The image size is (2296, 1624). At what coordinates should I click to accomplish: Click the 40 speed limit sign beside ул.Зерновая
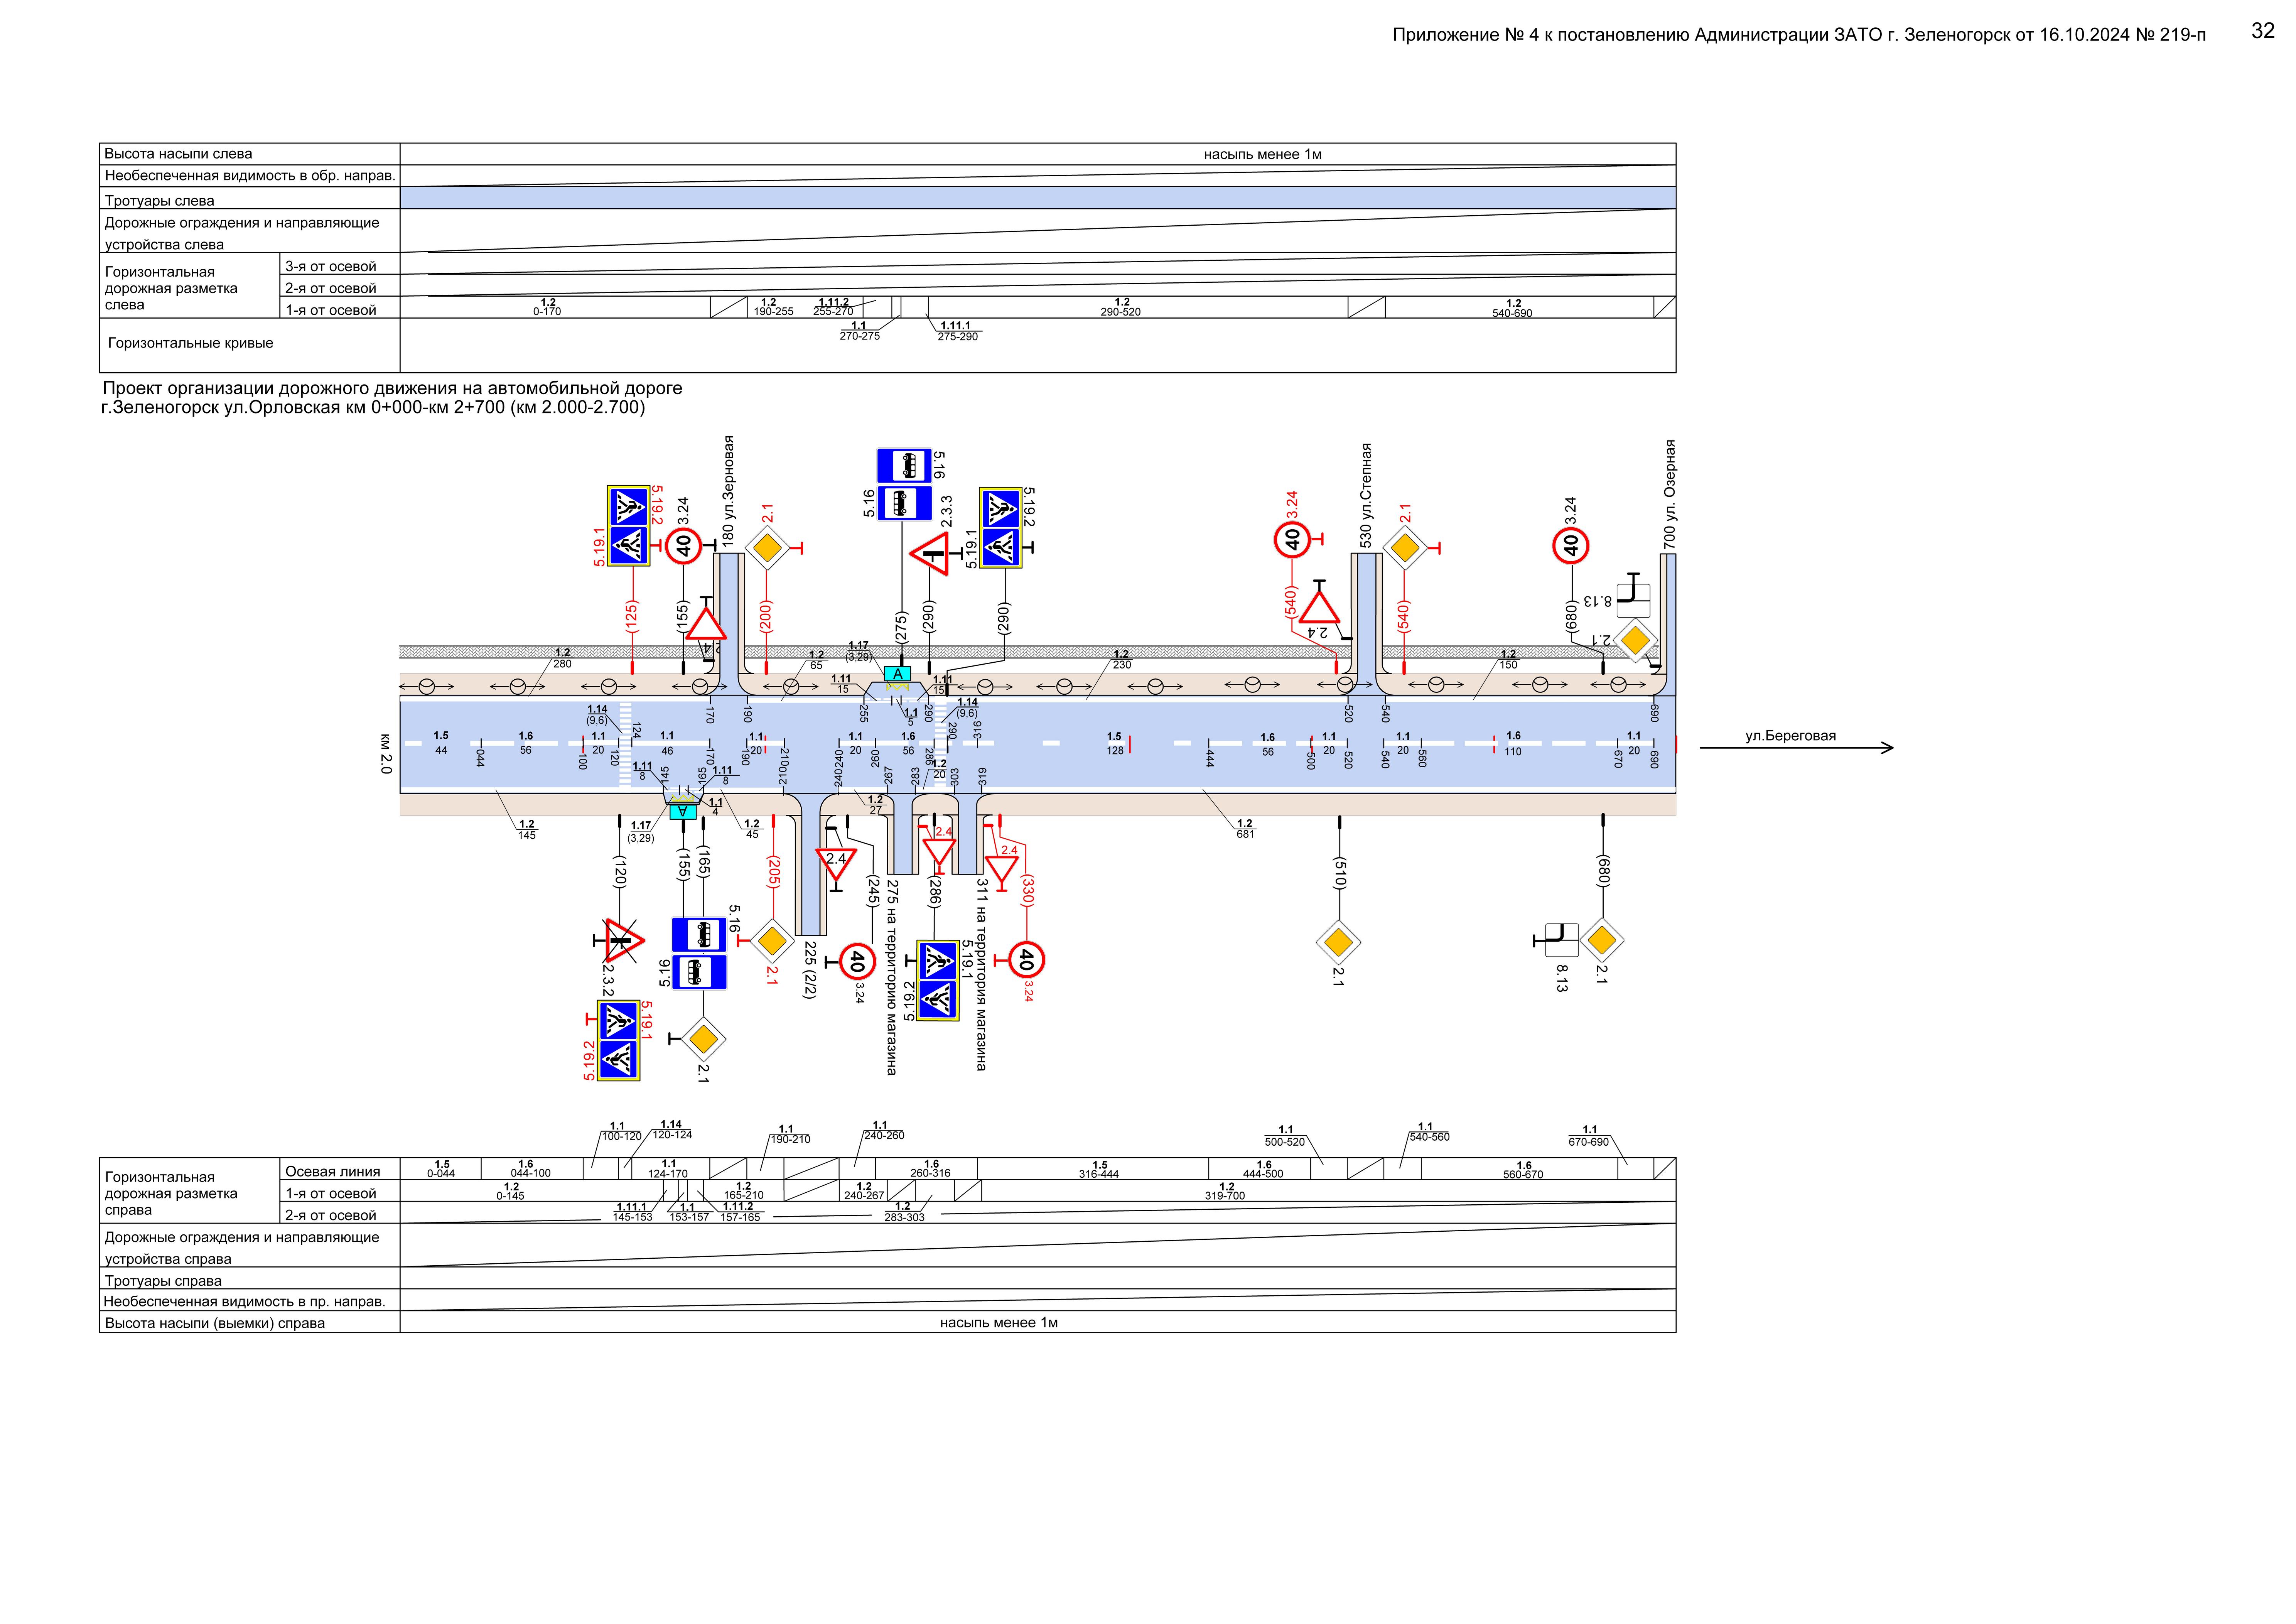[x=683, y=546]
